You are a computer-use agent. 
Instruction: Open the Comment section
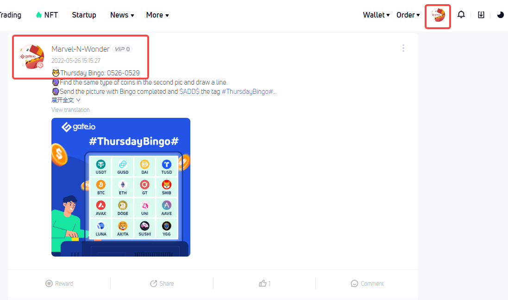click(367, 283)
